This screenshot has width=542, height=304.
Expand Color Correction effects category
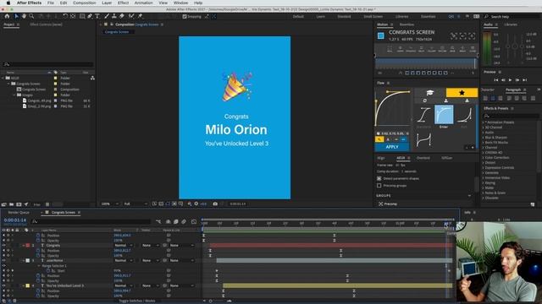coord(484,158)
